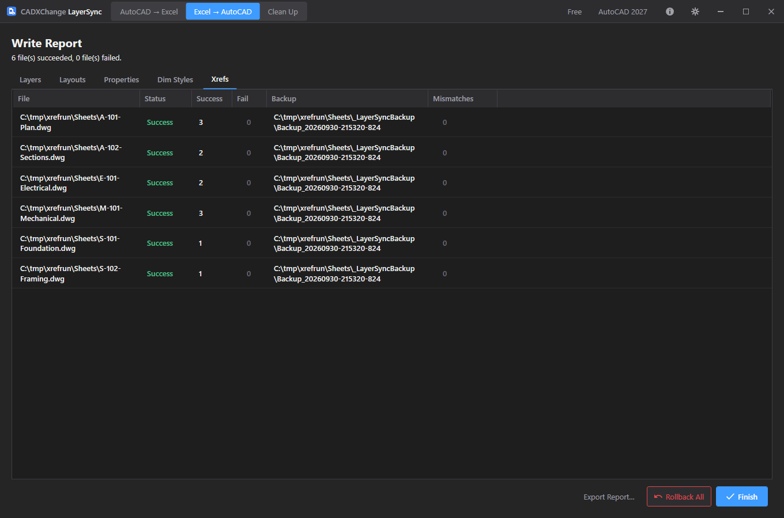The image size is (784, 518).
Task: Switch to the Layouts tab
Action: coord(73,79)
